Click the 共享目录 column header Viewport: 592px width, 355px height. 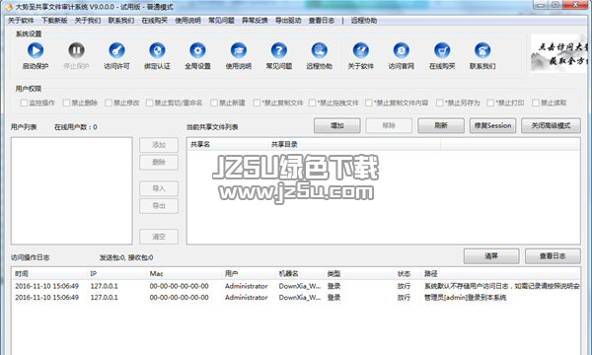[x=354, y=145]
